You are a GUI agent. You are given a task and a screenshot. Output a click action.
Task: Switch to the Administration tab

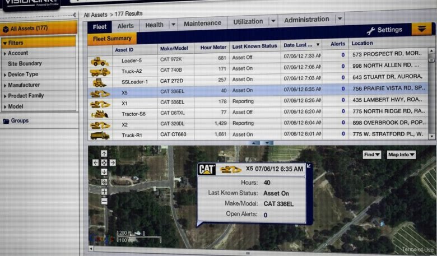point(306,19)
